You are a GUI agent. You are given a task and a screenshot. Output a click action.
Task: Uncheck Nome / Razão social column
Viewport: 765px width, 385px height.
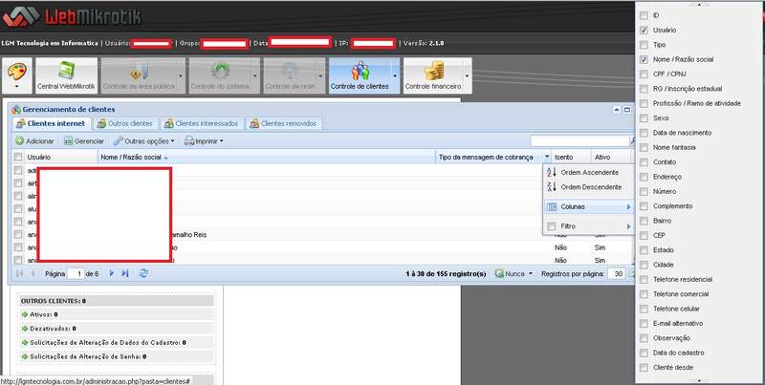(644, 59)
